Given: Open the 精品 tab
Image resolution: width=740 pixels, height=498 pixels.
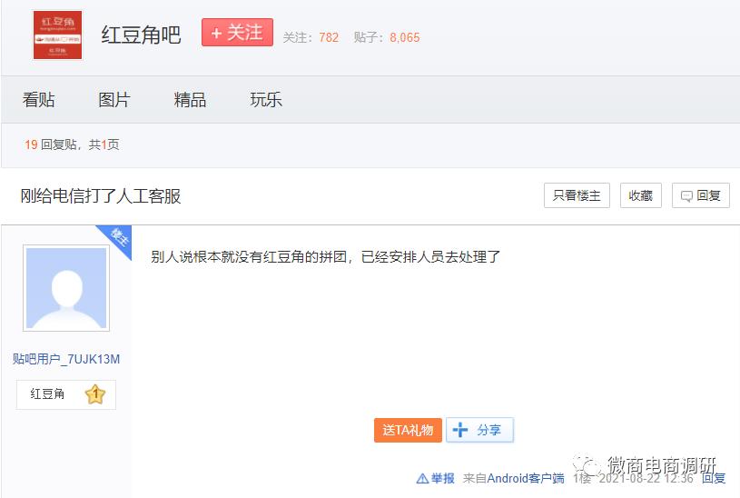Looking at the screenshot, I should pyautogui.click(x=190, y=100).
